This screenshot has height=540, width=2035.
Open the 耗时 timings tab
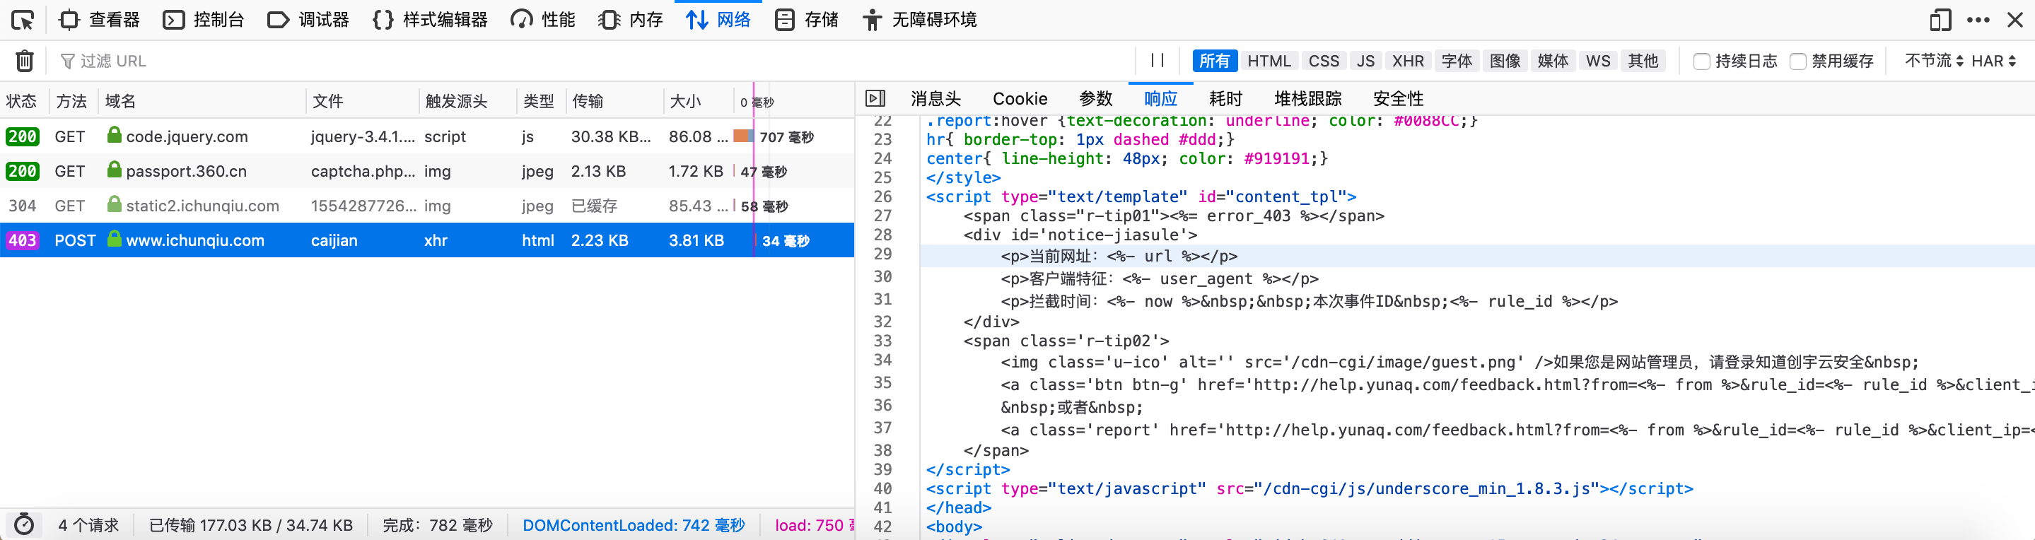coord(1225,99)
